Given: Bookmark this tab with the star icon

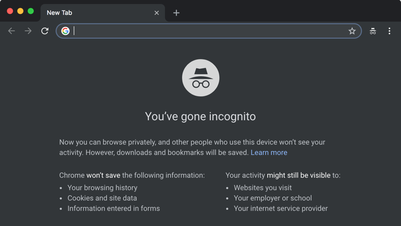Looking at the screenshot, I should click(352, 31).
